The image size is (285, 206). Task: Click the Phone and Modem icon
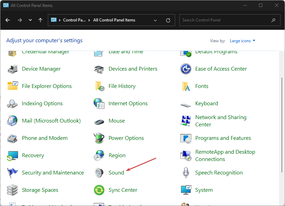(x=12, y=138)
